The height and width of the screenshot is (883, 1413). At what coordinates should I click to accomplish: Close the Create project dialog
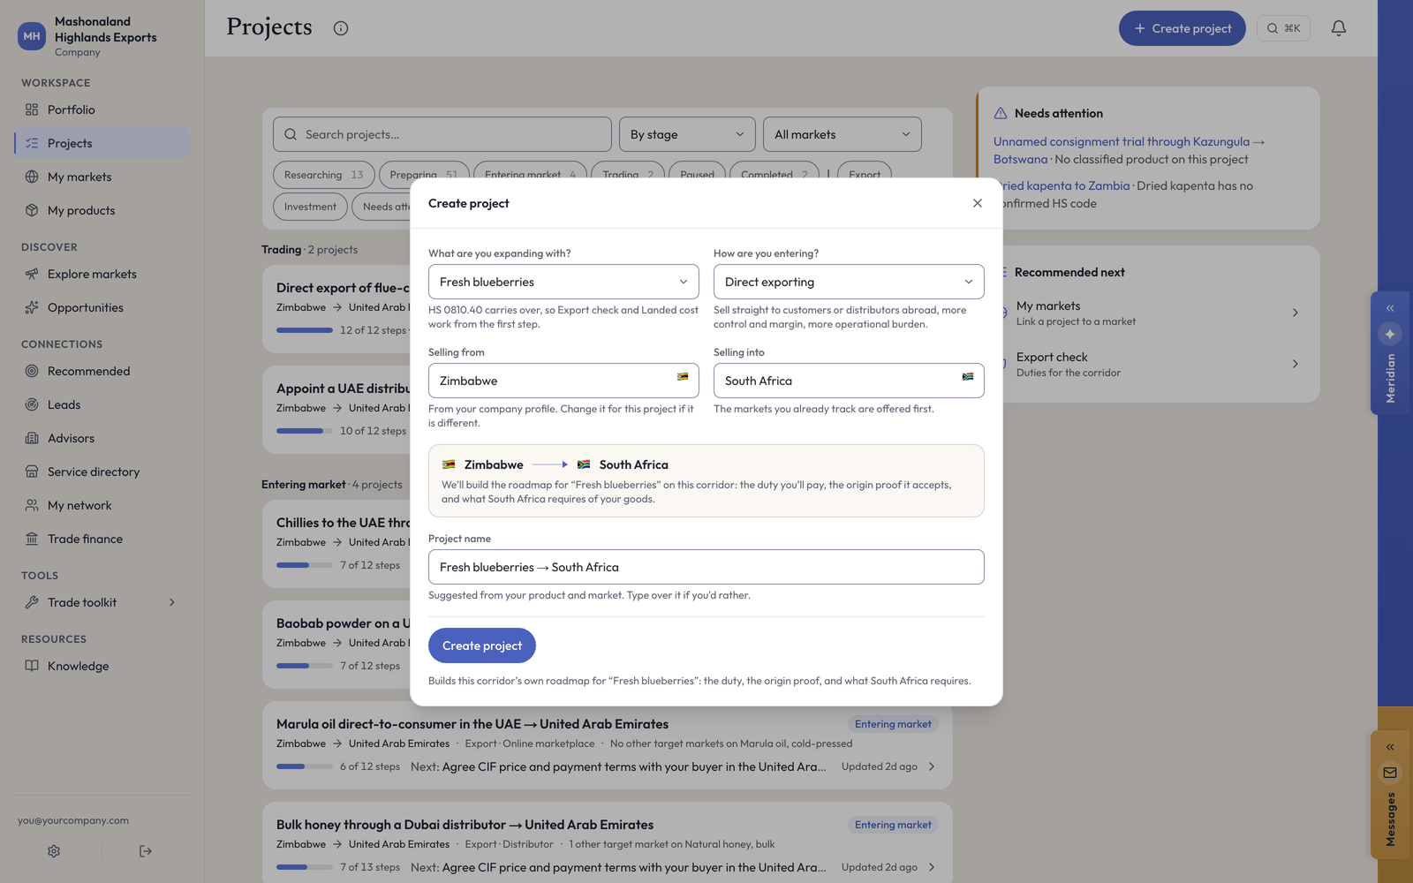[x=978, y=203]
